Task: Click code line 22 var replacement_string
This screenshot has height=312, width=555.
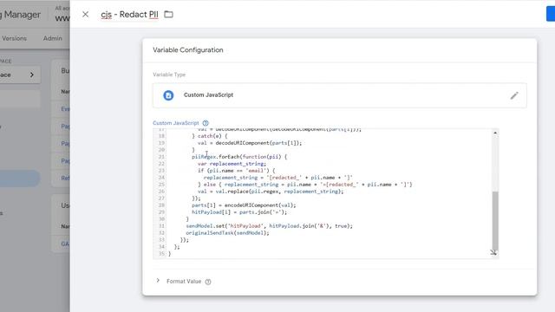Action: point(232,164)
